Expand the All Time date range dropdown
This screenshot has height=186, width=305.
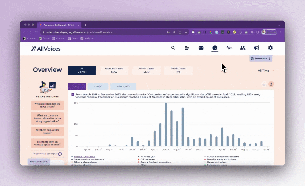coord(266,71)
